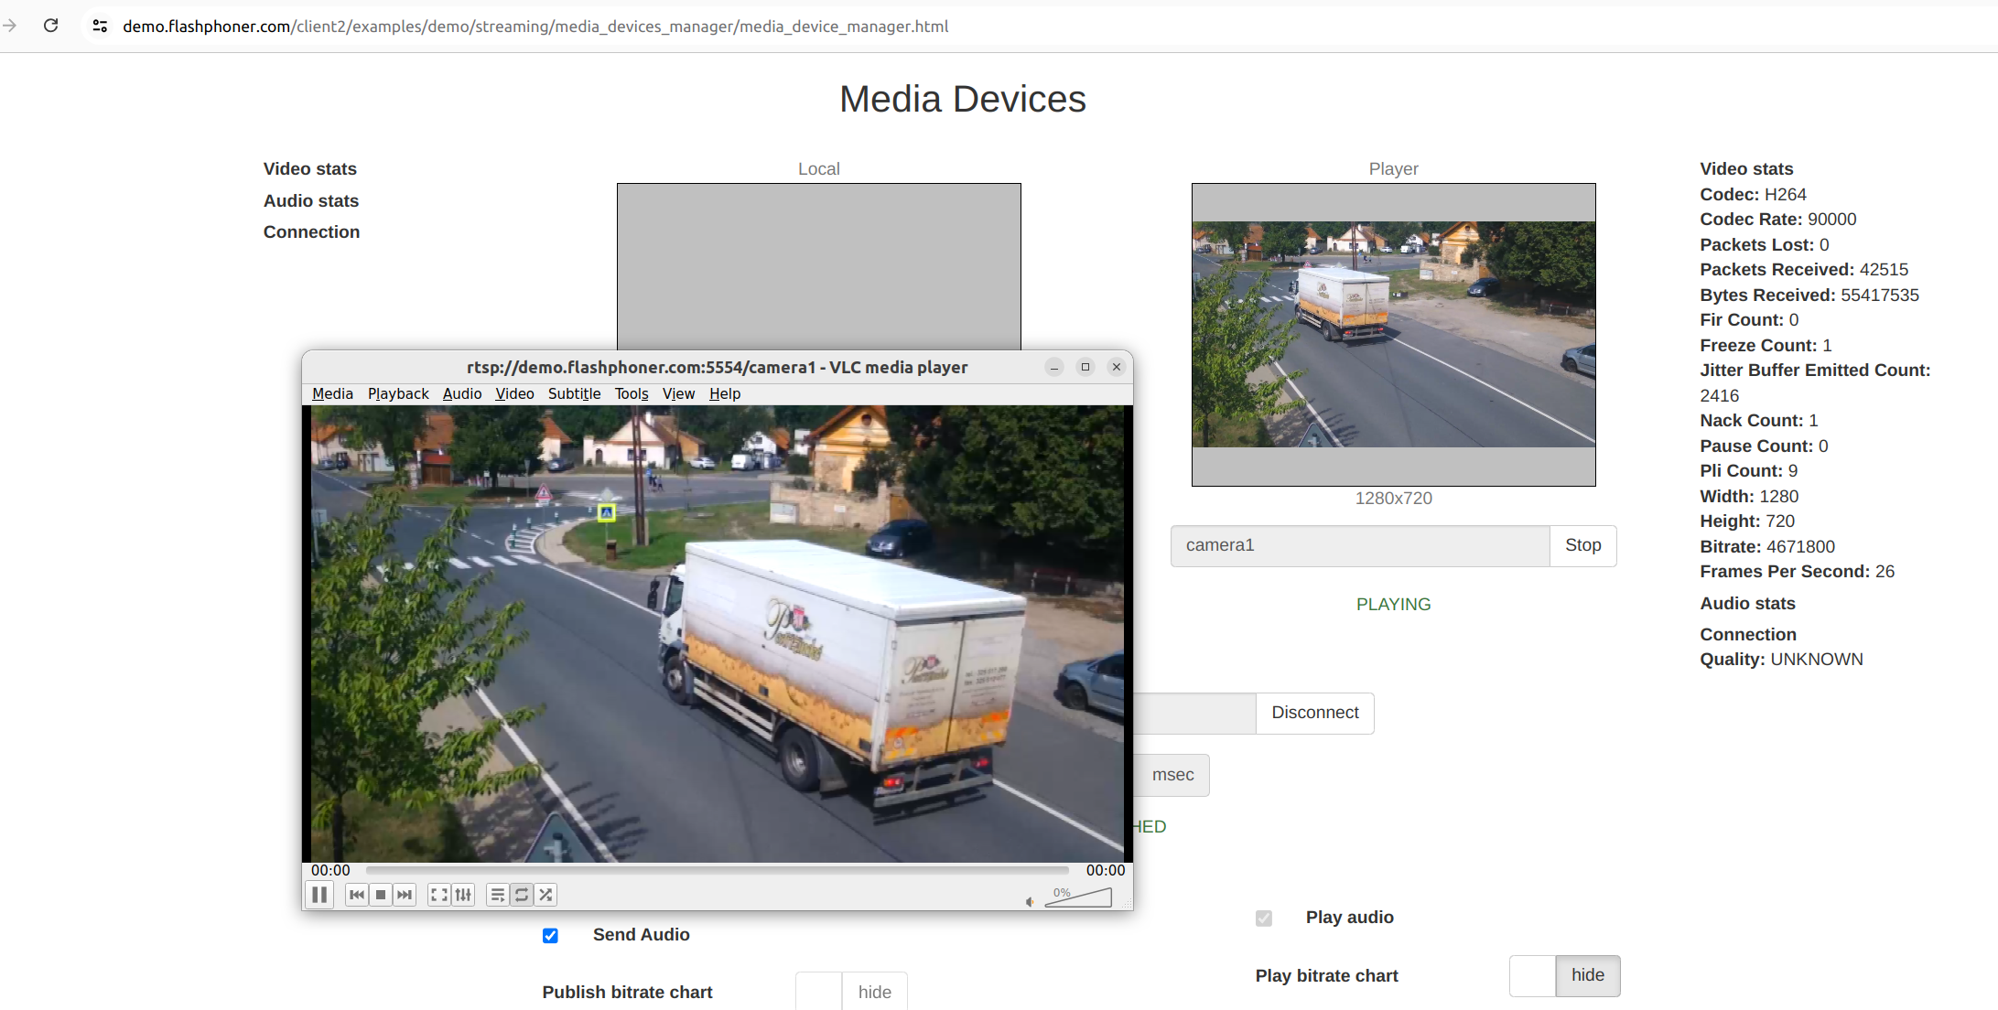Screen dimensions: 1998x1010
Task: Toggle the Play audio checkbox
Action: [x=1264, y=918]
